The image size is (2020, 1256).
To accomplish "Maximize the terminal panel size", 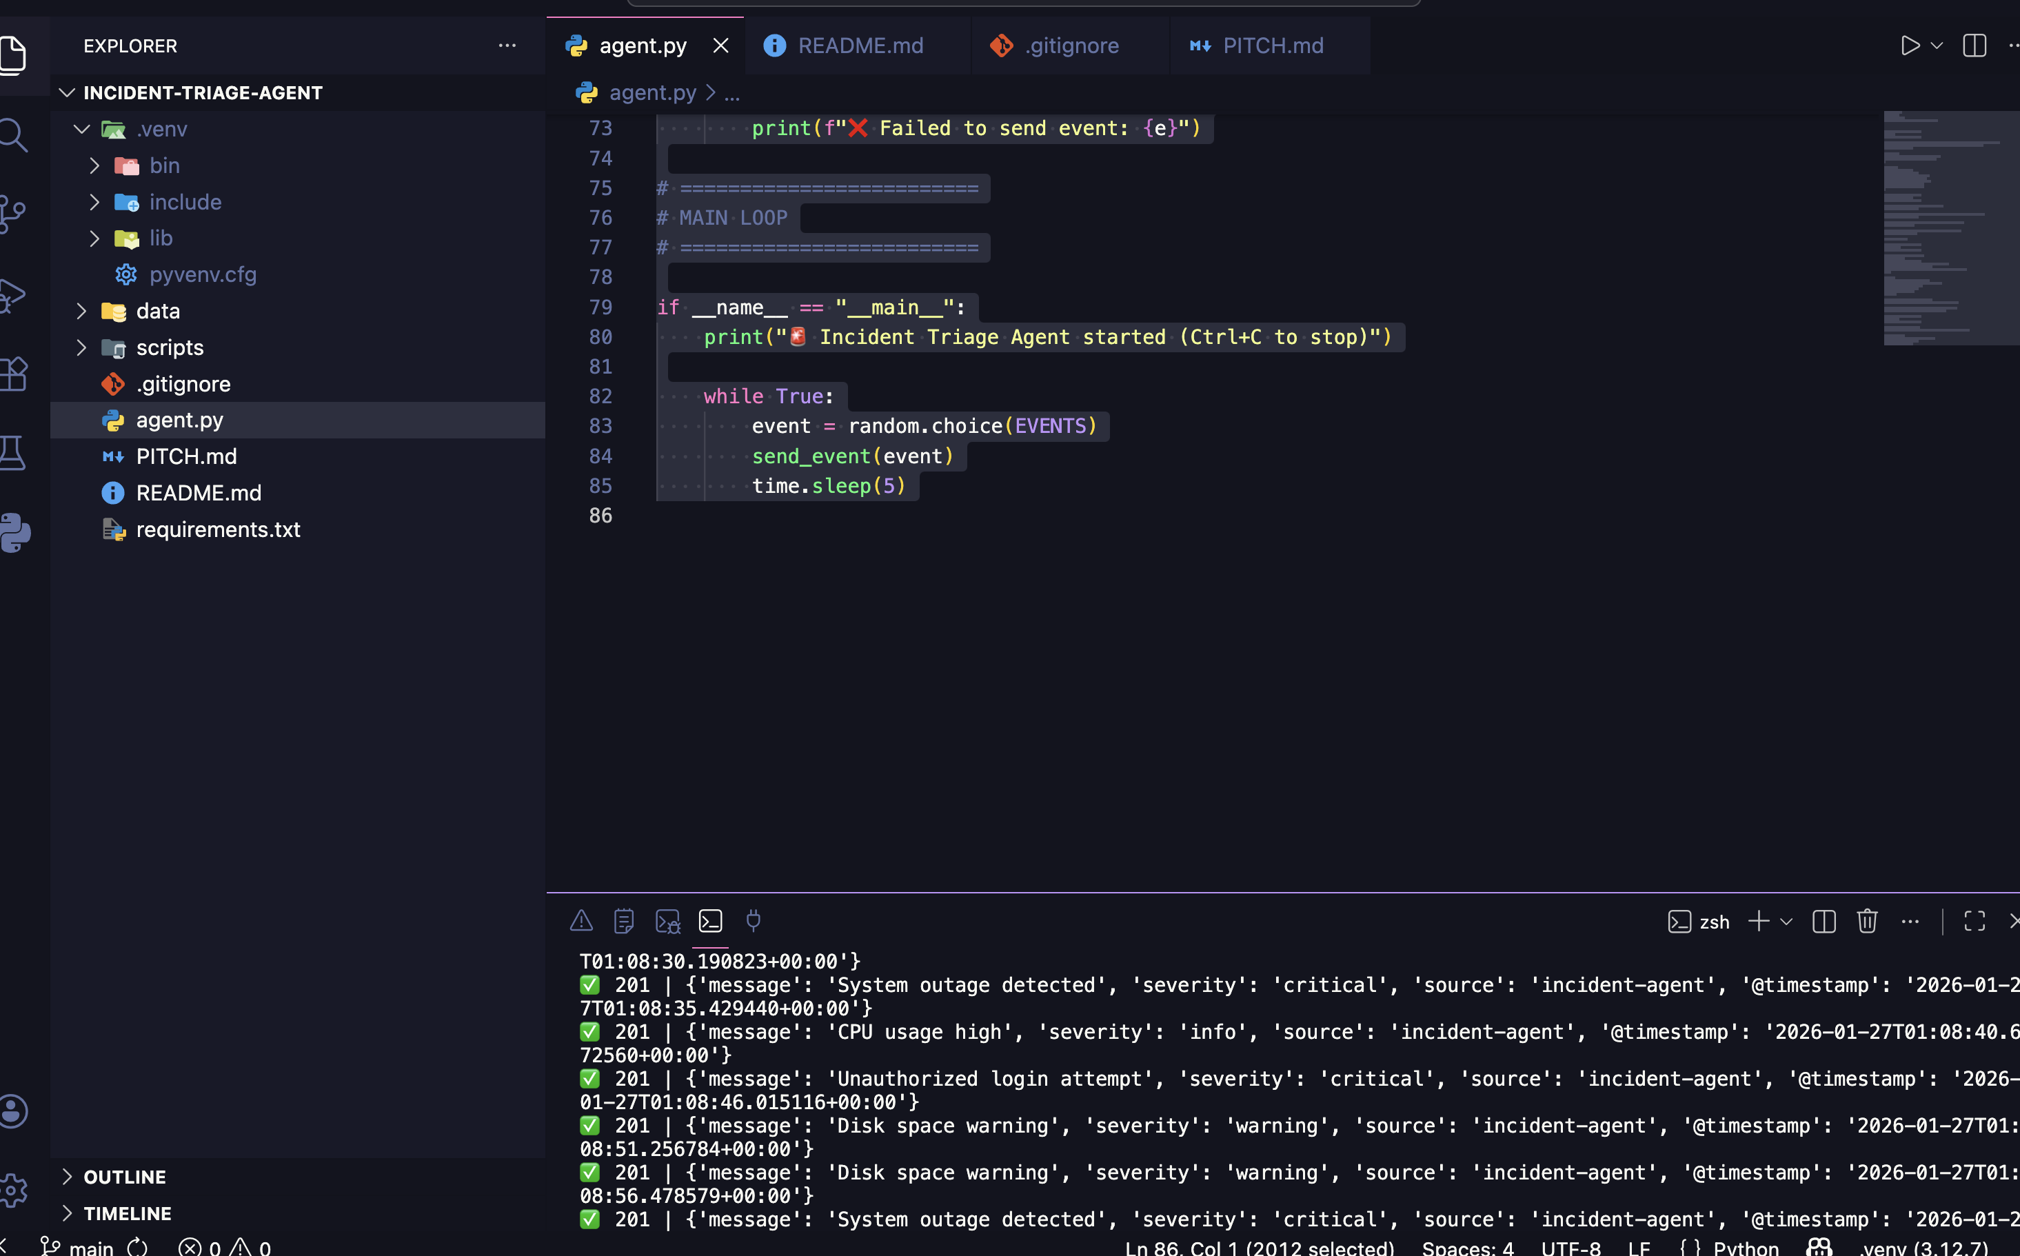I will click(x=1974, y=921).
